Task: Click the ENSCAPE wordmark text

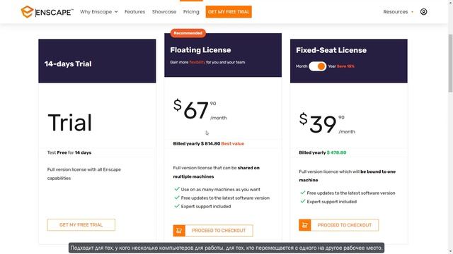Action: coord(54,13)
